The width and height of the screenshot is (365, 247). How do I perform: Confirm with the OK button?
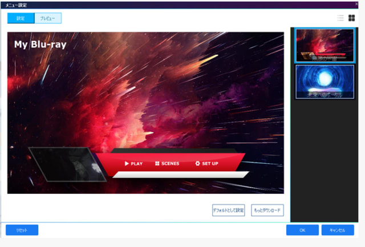coord(302,230)
